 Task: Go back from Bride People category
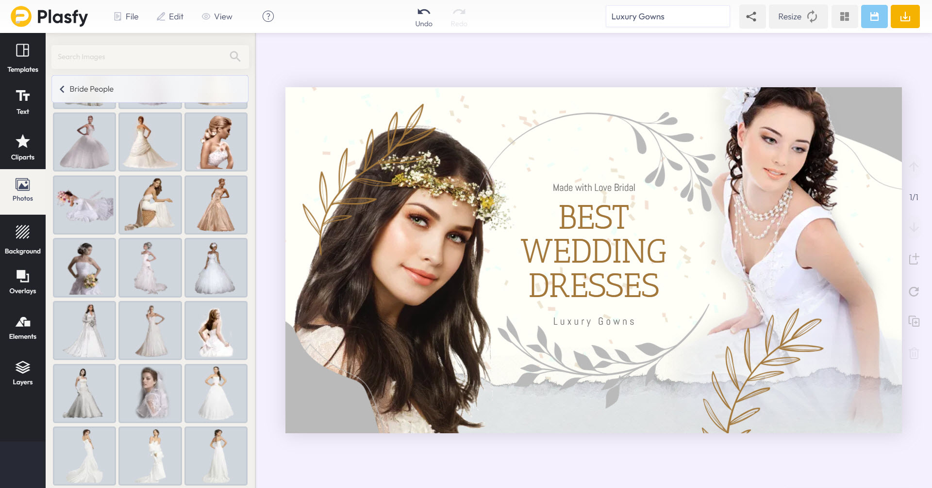pyautogui.click(x=62, y=89)
